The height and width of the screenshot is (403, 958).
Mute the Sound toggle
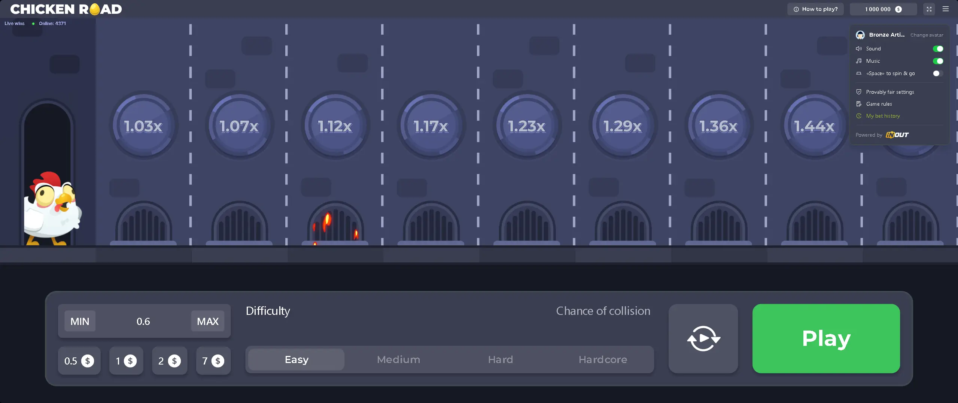pyautogui.click(x=937, y=49)
